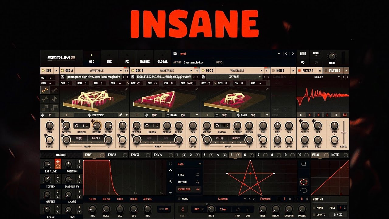This screenshot has width=389, height=219.
Task: Open the OSC B wavetable editor pencil
Action: pyautogui.click(x=197, y=89)
